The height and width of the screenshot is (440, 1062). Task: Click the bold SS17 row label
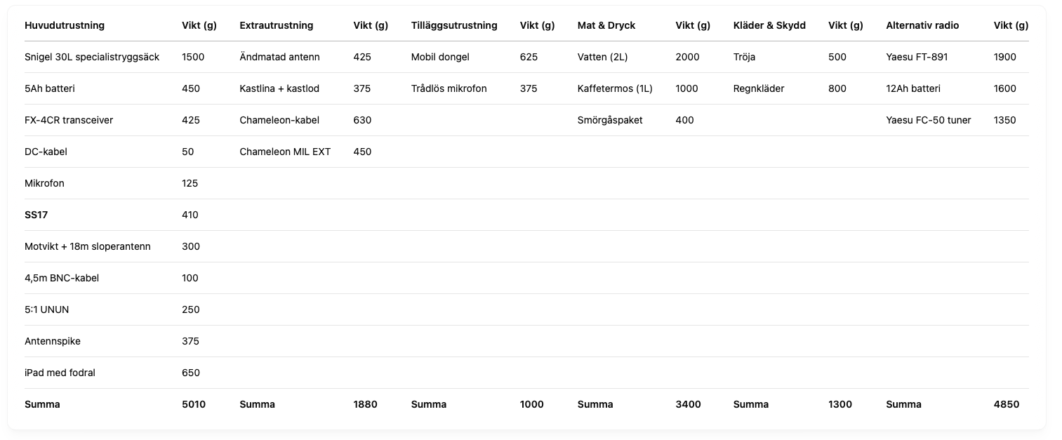click(36, 215)
